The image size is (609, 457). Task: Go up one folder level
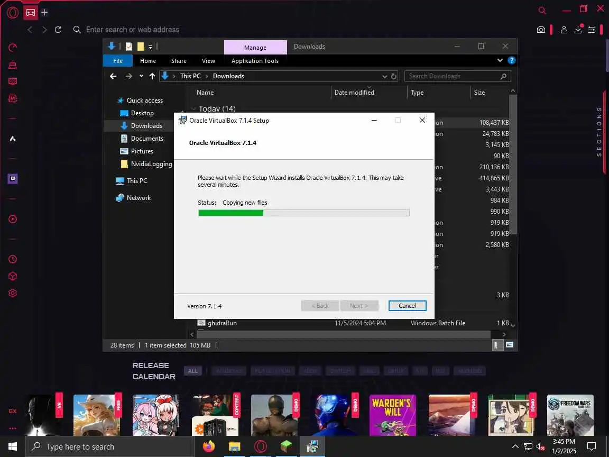pyautogui.click(x=152, y=76)
